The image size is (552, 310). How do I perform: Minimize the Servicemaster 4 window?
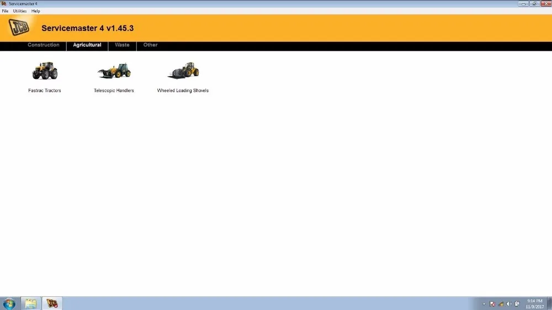523,3
